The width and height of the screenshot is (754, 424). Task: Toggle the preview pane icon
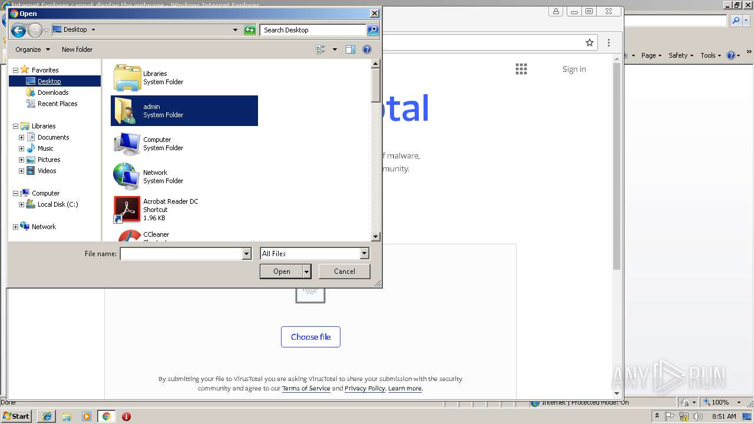(x=350, y=49)
